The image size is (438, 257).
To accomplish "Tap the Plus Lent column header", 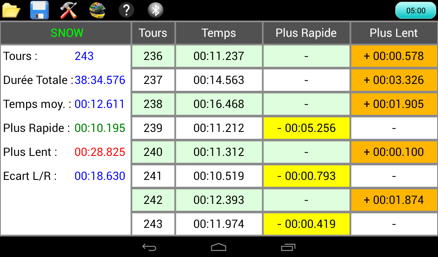I will pos(394,33).
